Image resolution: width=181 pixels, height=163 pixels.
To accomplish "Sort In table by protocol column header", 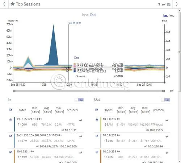I will (x=72, y=110).
